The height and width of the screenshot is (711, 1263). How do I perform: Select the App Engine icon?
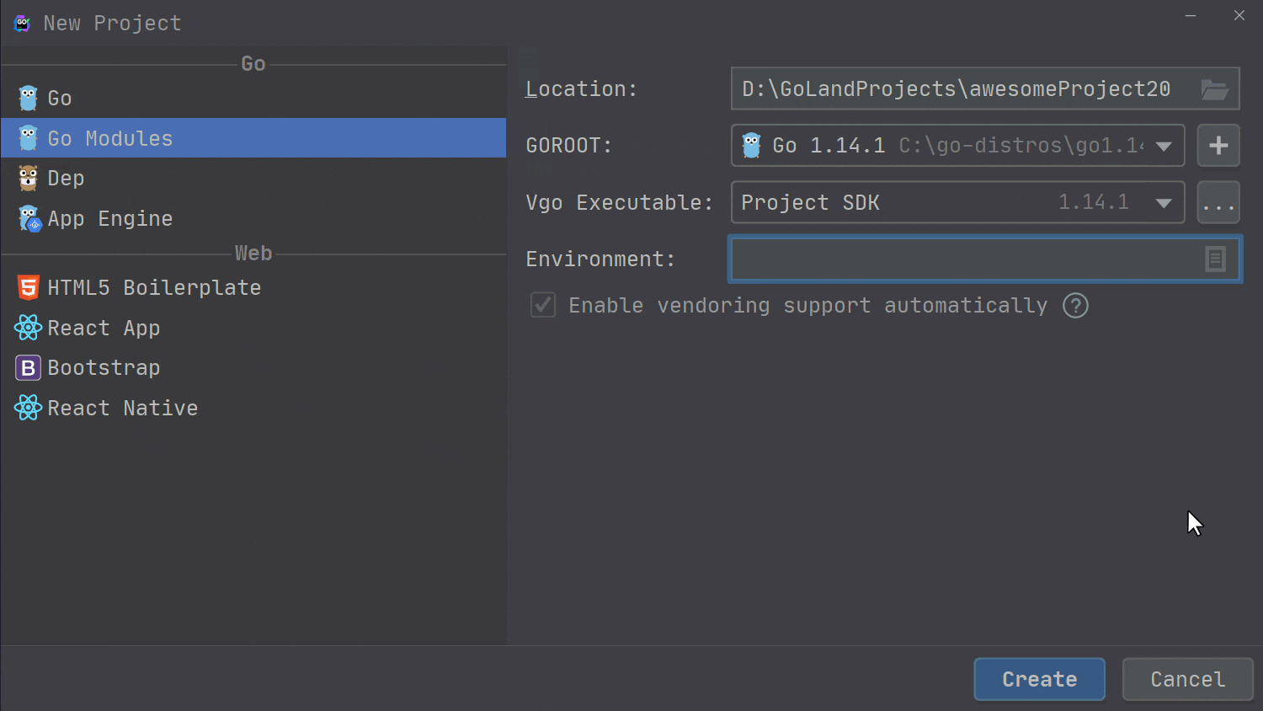pyautogui.click(x=28, y=218)
